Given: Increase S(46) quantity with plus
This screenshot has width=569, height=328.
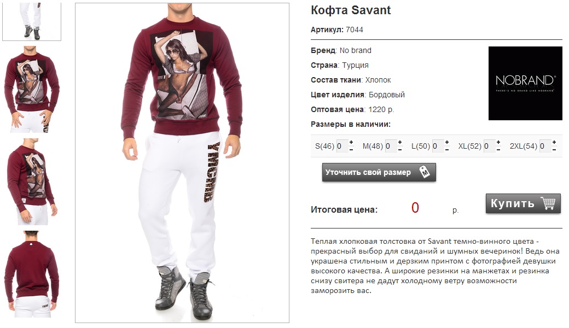Looking at the screenshot, I should click(x=351, y=143).
